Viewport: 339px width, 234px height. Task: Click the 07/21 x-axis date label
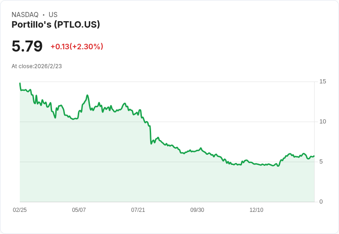pos(138,210)
